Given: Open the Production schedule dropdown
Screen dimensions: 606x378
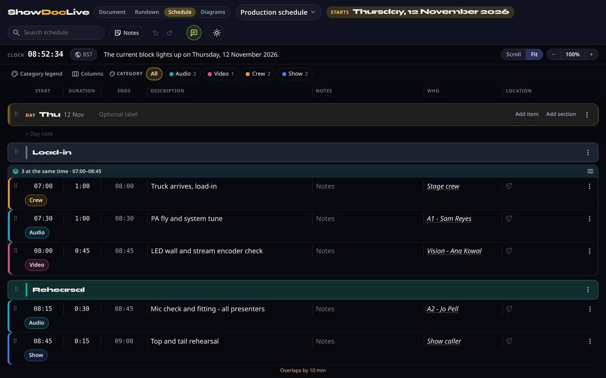Looking at the screenshot, I should click(x=278, y=12).
